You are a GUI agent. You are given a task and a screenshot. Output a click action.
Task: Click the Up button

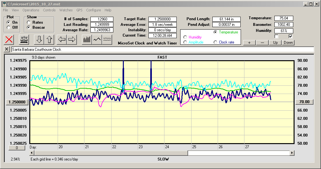(x=275, y=43)
